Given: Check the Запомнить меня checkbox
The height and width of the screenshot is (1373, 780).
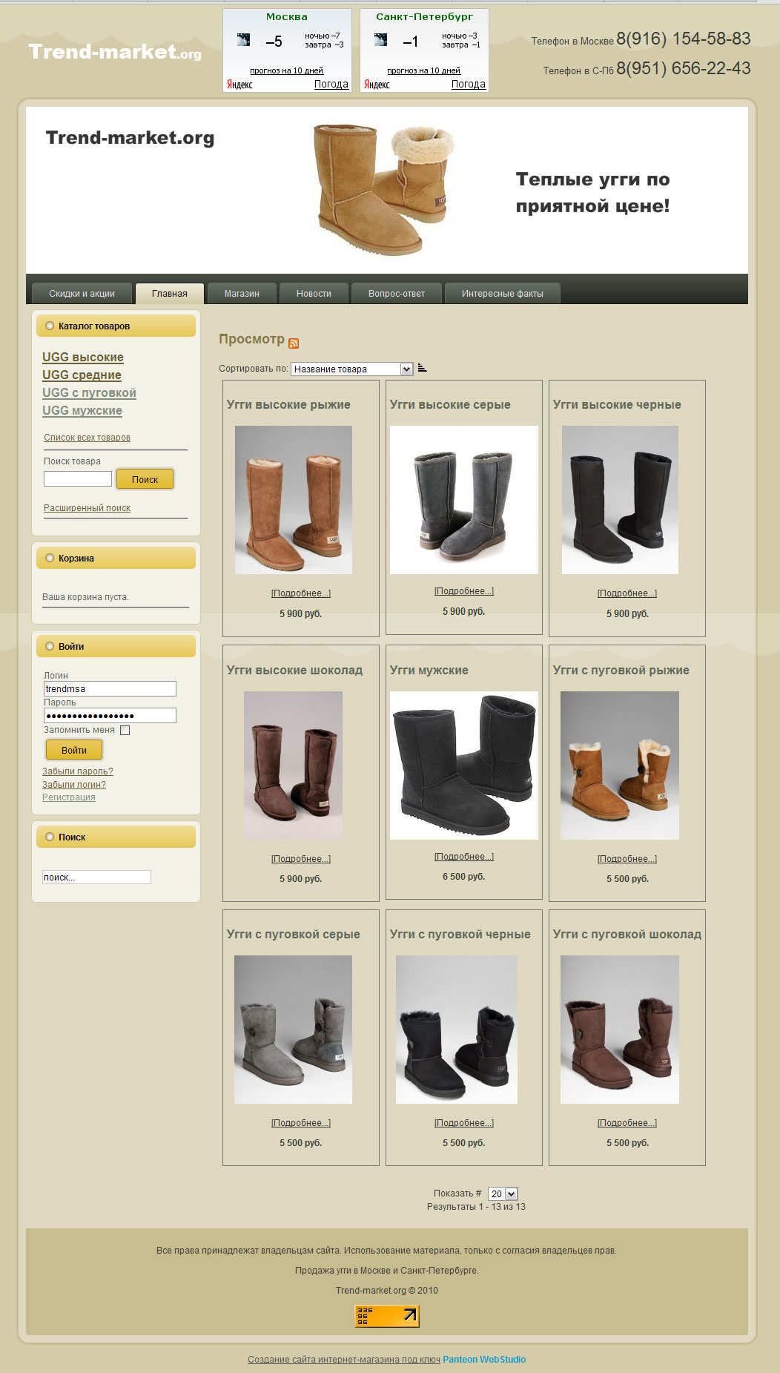Looking at the screenshot, I should [125, 730].
